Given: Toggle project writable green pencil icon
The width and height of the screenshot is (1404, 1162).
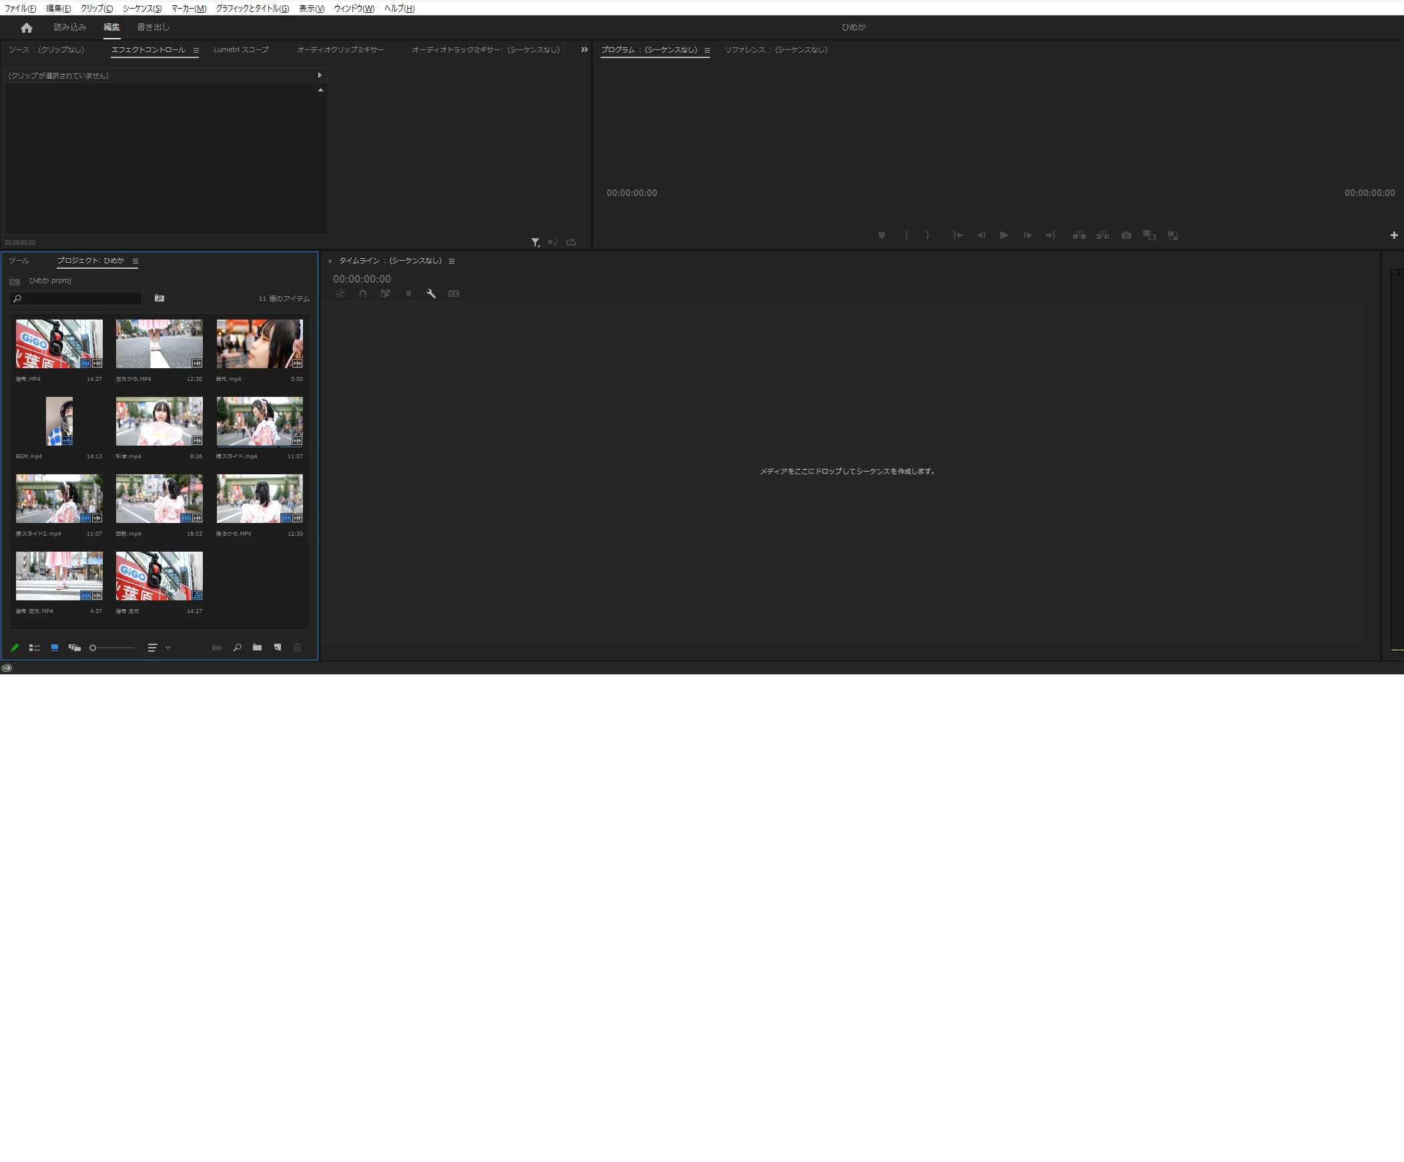Looking at the screenshot, I should pyautogui.click(x=15, y=648).
